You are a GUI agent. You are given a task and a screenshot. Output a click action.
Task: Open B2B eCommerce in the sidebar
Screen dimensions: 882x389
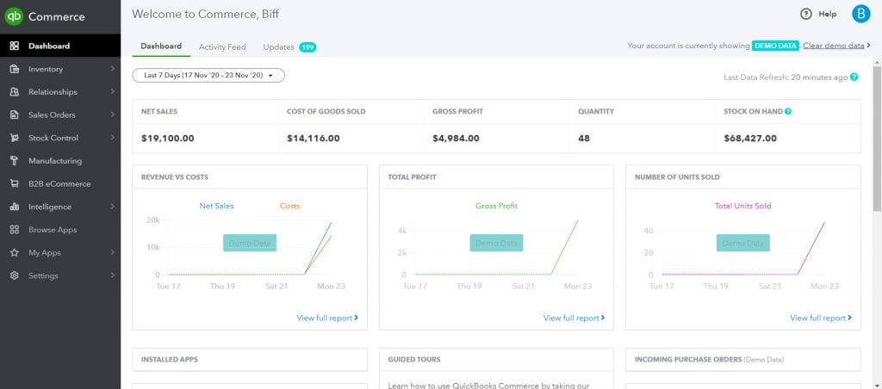click(x=60, y=184)
